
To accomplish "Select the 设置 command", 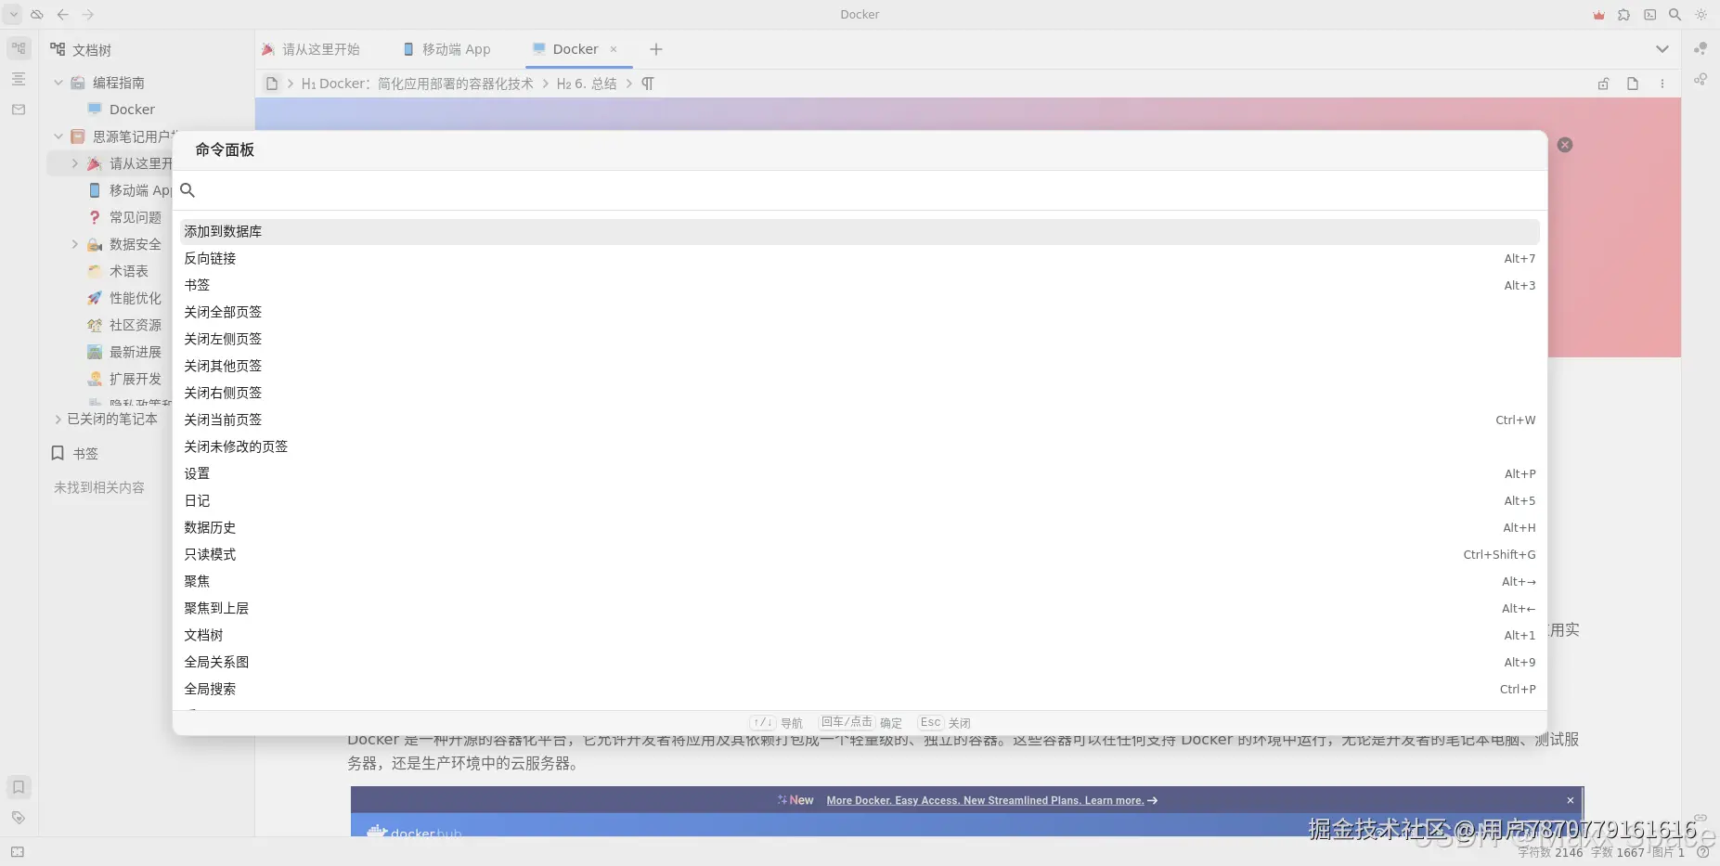I will click(860, 473).
